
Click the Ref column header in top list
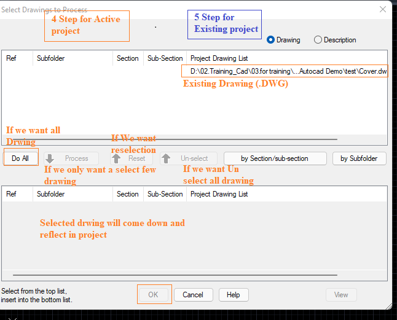(x=17, y=58)
